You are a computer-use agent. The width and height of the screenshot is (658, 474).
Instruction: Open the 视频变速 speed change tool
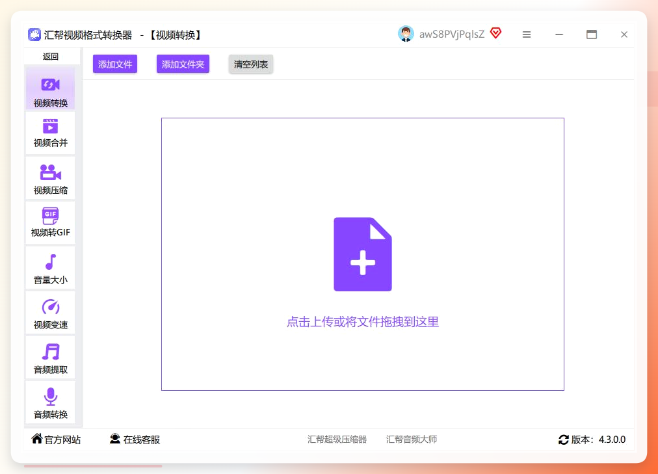coord(50,313)
